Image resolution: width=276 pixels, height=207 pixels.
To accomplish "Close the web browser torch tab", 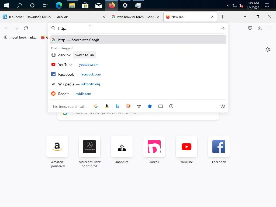I will coord(158,17).
